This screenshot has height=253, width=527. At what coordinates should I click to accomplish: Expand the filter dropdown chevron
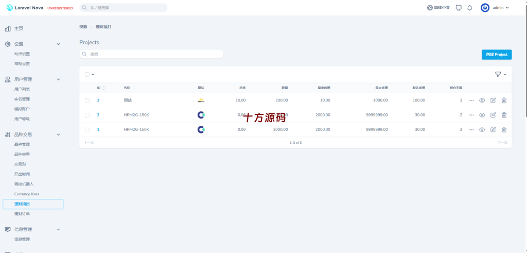pyautogui.click(x=505, y=74)
